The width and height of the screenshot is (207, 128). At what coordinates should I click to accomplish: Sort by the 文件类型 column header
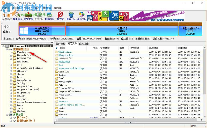coord(108,48)
